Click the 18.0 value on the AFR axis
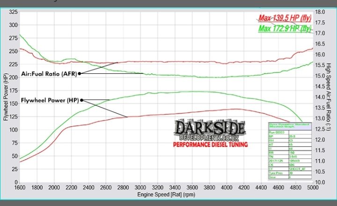The image size is (337, 206). pos(320,12)
